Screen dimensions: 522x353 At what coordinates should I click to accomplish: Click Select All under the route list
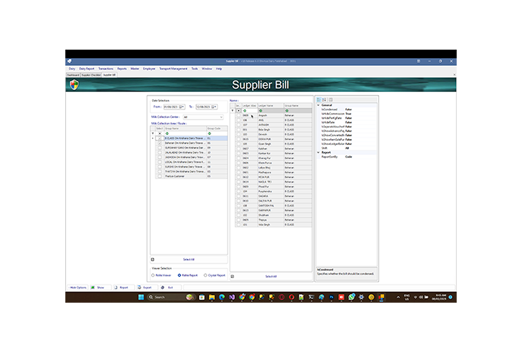(x=189, y=259)
